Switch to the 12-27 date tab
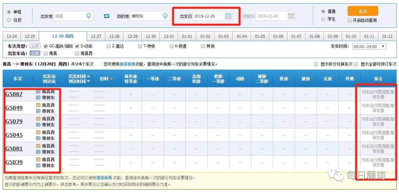 (96, 36)
